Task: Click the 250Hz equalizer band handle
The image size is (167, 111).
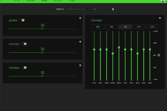Action: (113, 54)
